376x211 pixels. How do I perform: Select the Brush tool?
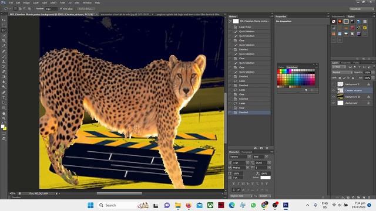click(x=4, y=56)
